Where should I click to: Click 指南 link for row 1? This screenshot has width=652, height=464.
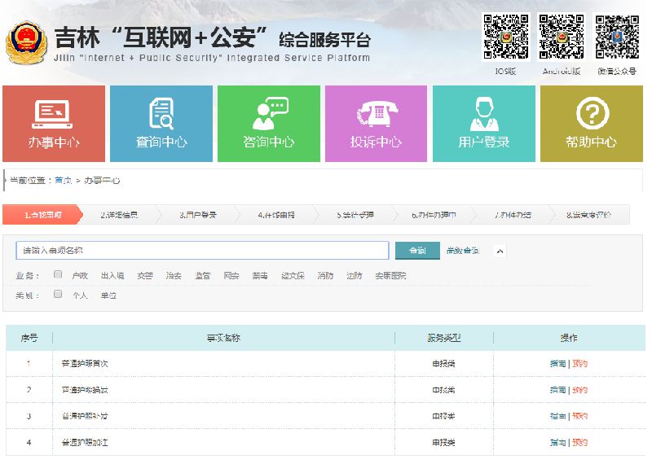click(x=557, y=364)
